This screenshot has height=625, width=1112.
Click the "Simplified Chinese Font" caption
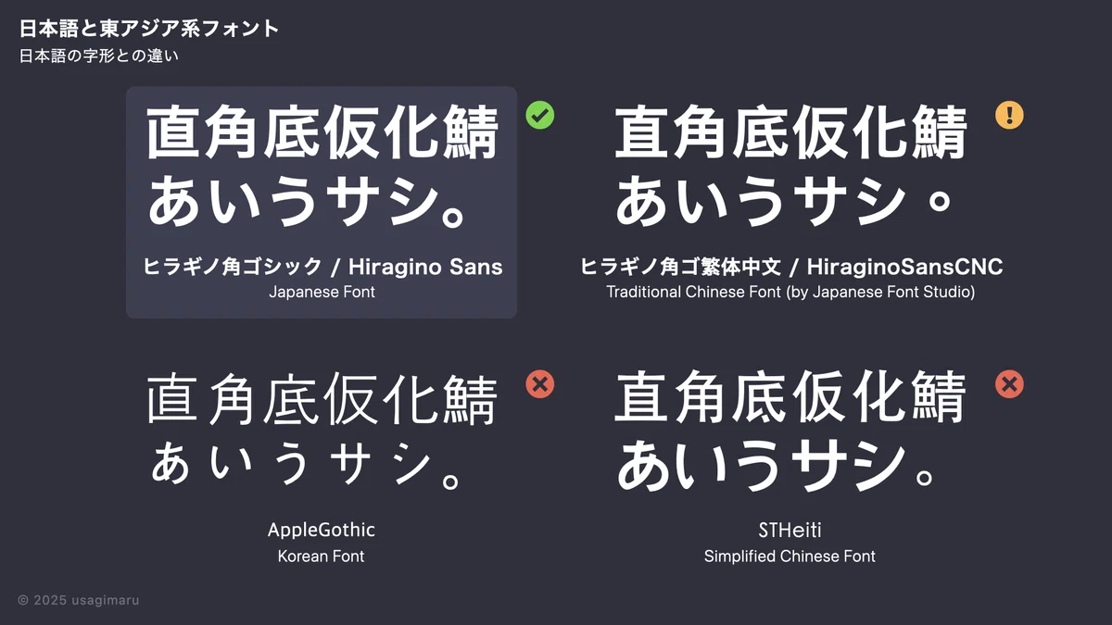point(790,556)
